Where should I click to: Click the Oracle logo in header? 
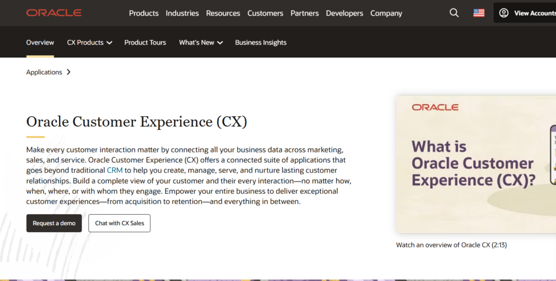click(54, 13)
